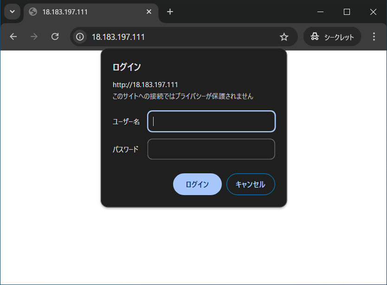The width and height of the screenshot is (387, 285).
Task: Select the 18.183.197.111 browser tab
Action: [x=91, y=12]
